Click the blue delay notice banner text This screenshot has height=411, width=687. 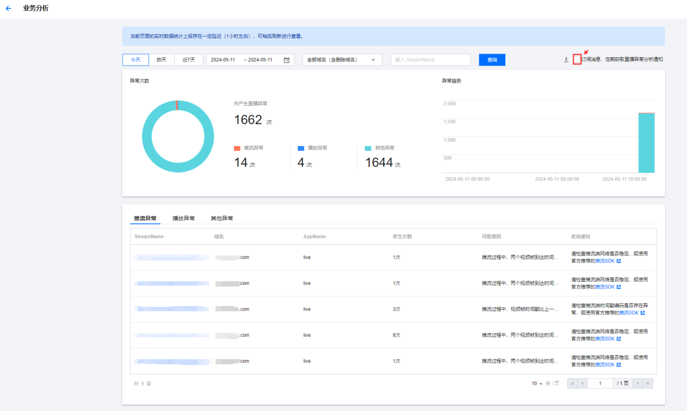point(217,36)
